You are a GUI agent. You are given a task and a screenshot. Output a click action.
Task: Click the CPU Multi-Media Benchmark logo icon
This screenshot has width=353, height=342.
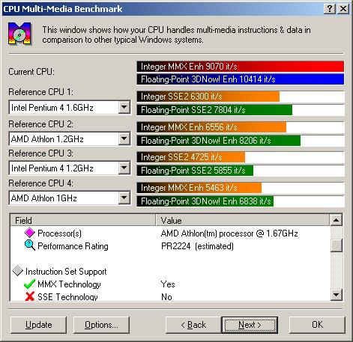19,34
